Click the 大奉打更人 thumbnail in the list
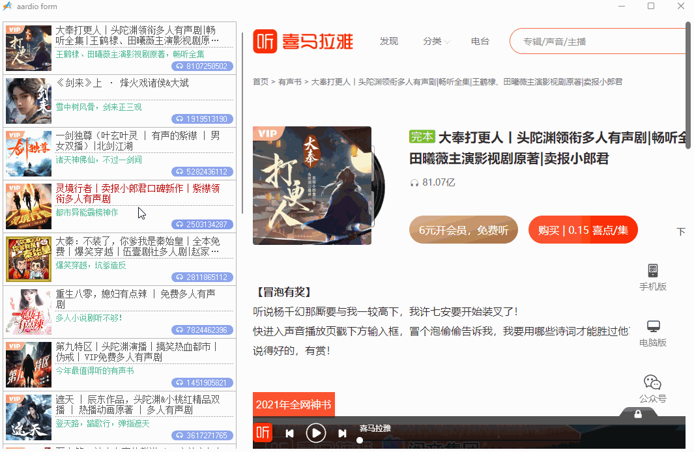Screen dimensions: 694x452 (x=29, y=48)
